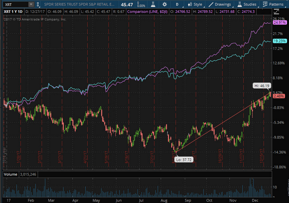This screenshot has width=289, height=203.
Task: Click the candlestick icon beside Style
Action: click(x=190, y=4)
